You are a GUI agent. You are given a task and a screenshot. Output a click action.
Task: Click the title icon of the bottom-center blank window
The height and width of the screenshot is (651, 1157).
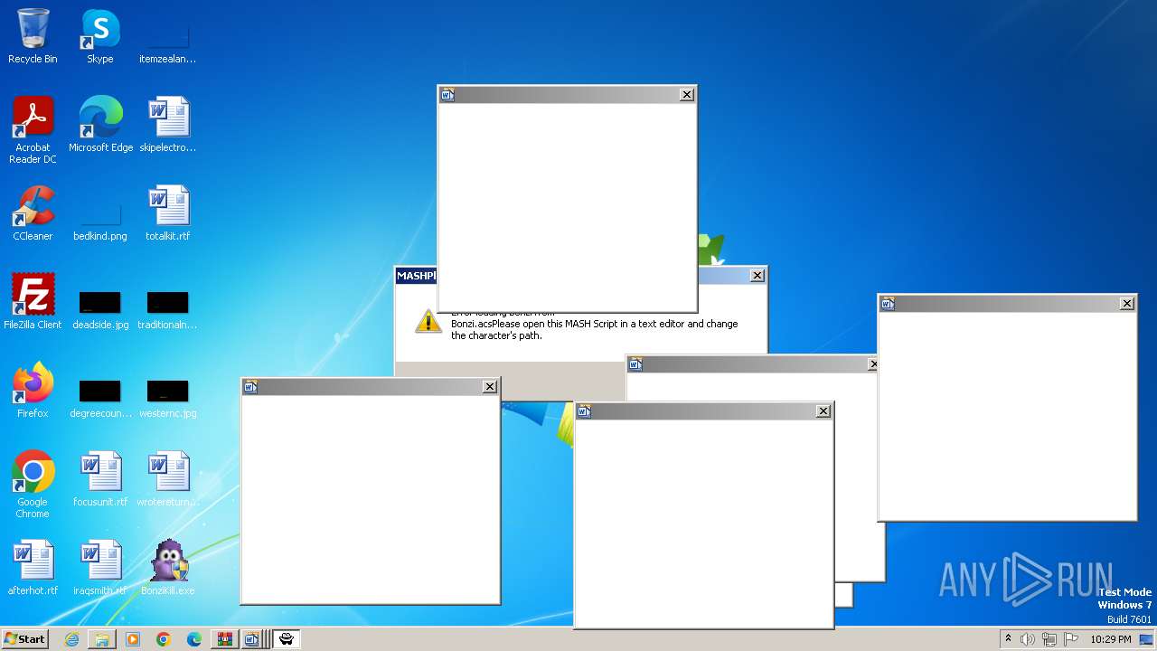tap(584, 411)
